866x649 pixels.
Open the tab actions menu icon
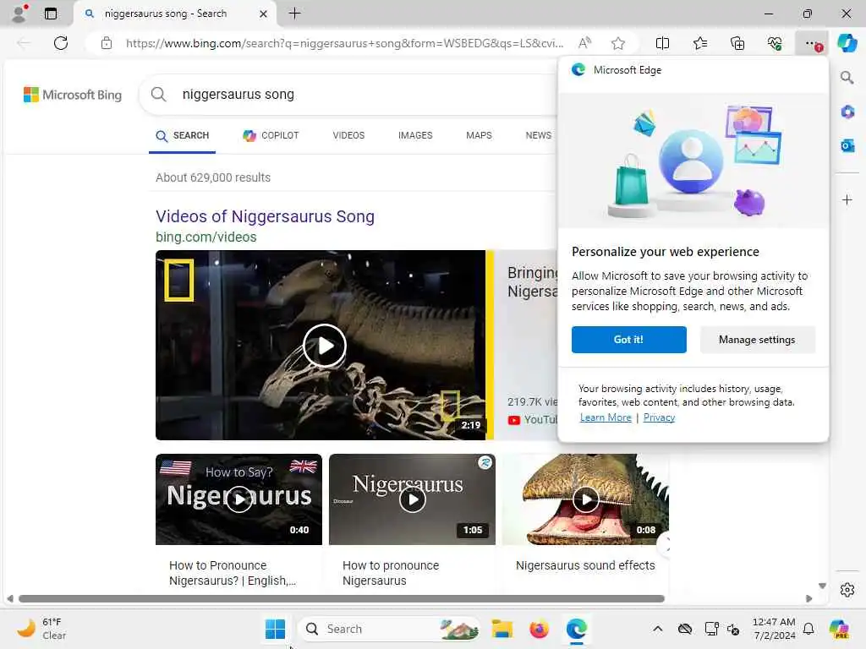(x=50, y=14)
